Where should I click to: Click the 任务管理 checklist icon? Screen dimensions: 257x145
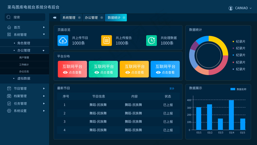point(9,103)
